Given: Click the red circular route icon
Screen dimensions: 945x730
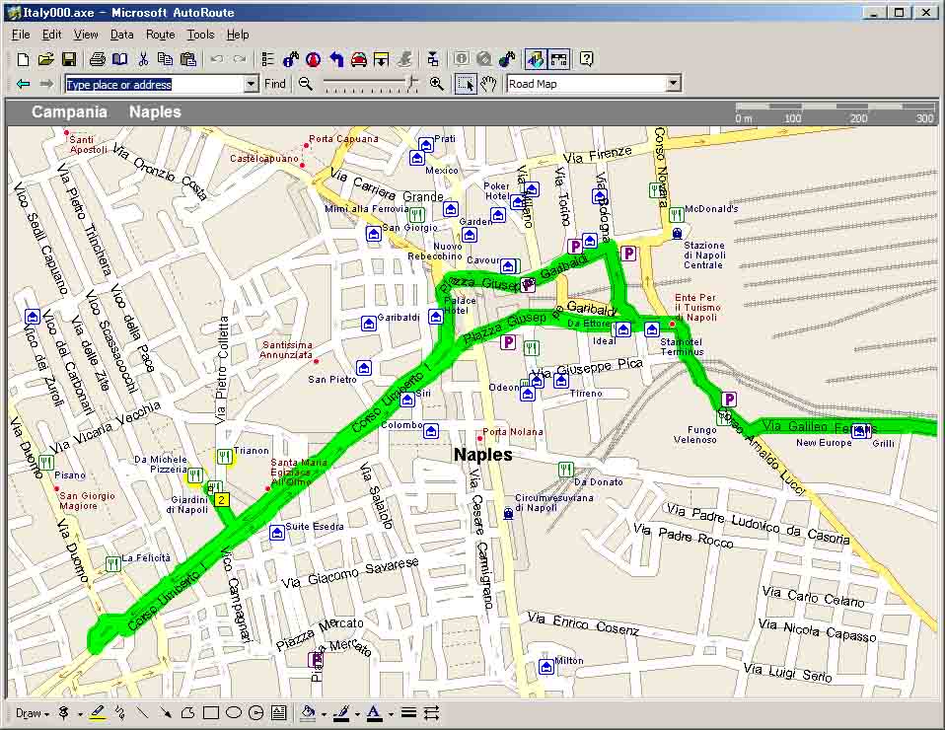Looking at the screenshot, I should (x=314, y=59).
